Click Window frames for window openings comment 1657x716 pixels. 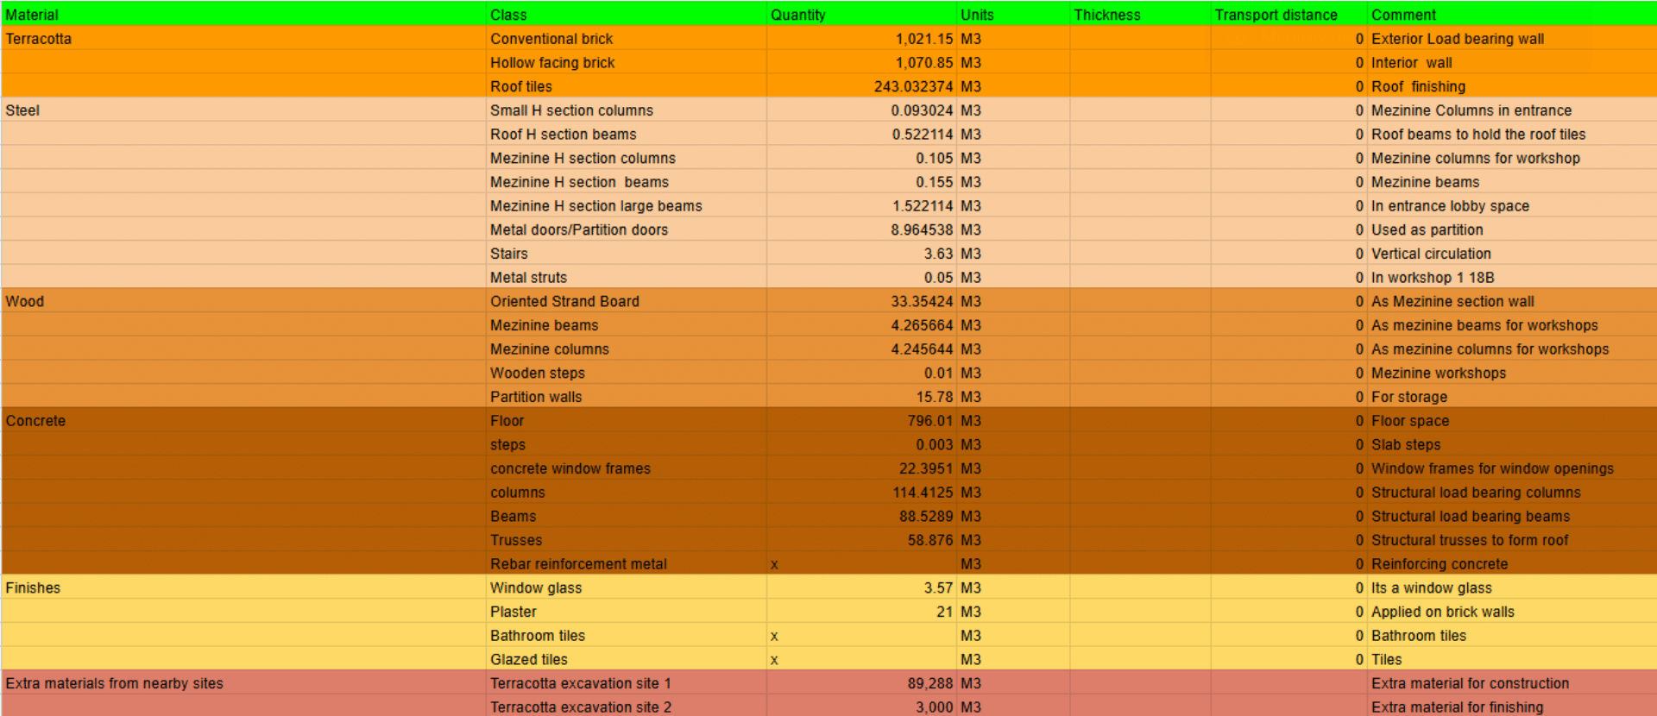pos(1512,468)
